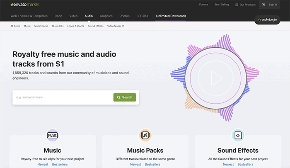Image resolution: width=290 pixels, height=168 pixels.
Task: Click the Sound Effects speaker icon
Action: [238, 135]
